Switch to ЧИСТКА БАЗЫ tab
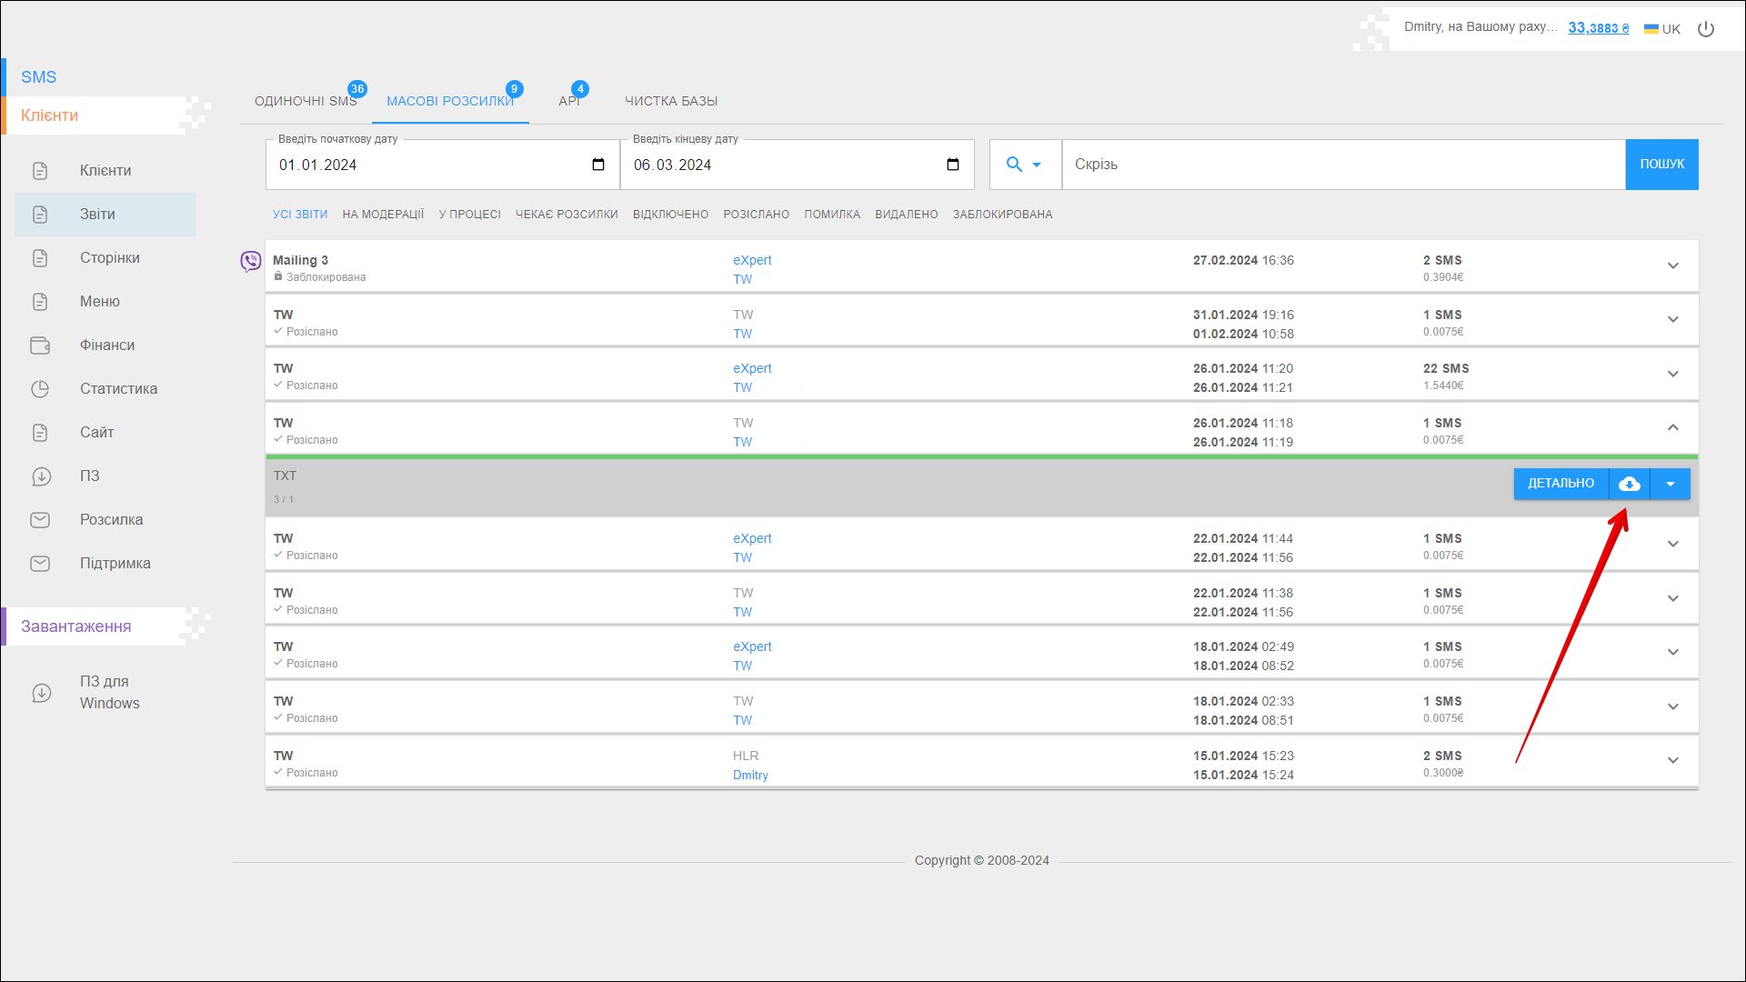Screen dimensions: 1746x982 click(x=671, y=101)
